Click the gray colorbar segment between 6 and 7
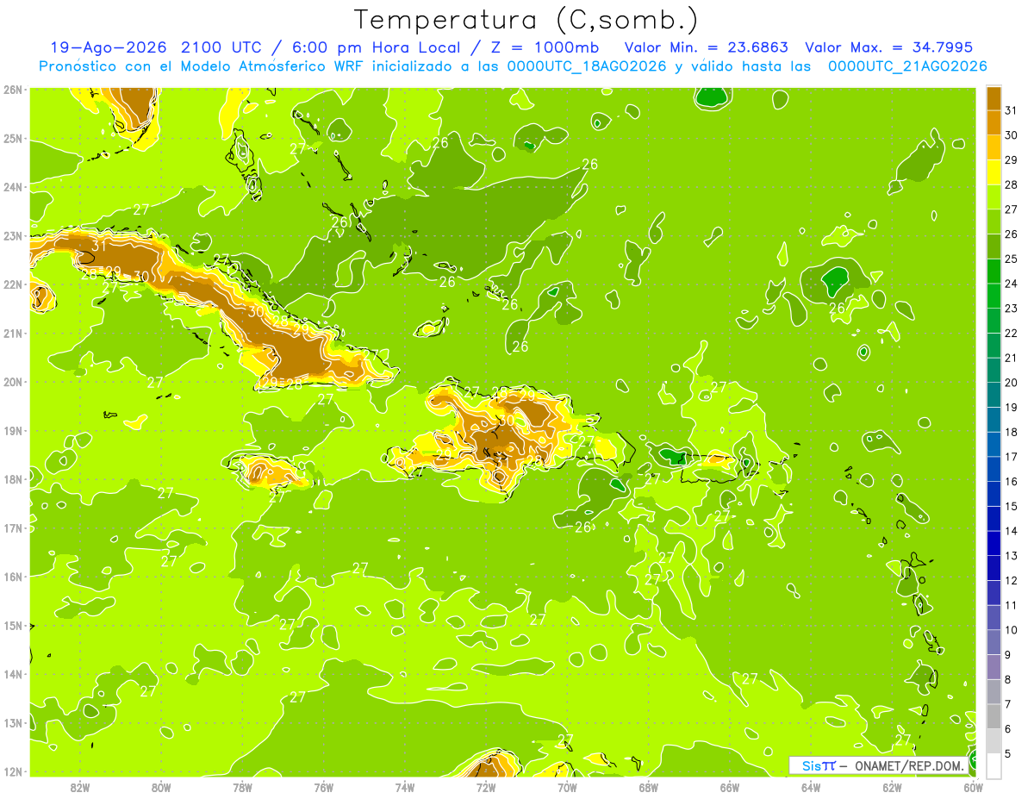This screenshot has width=1034, height=799. point(994,717)
